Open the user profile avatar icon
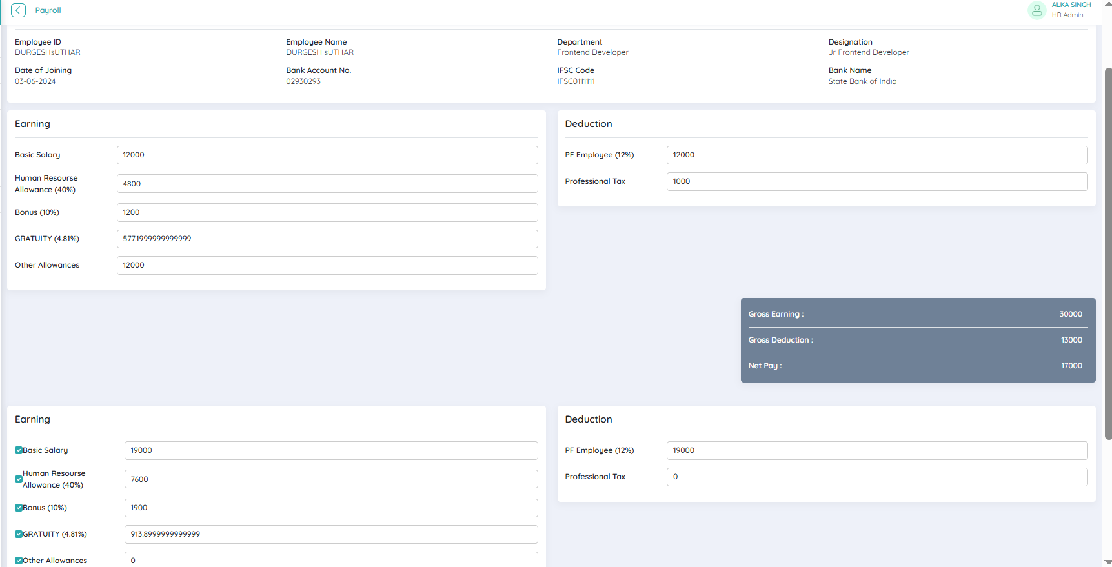 tap(1036, 10)
